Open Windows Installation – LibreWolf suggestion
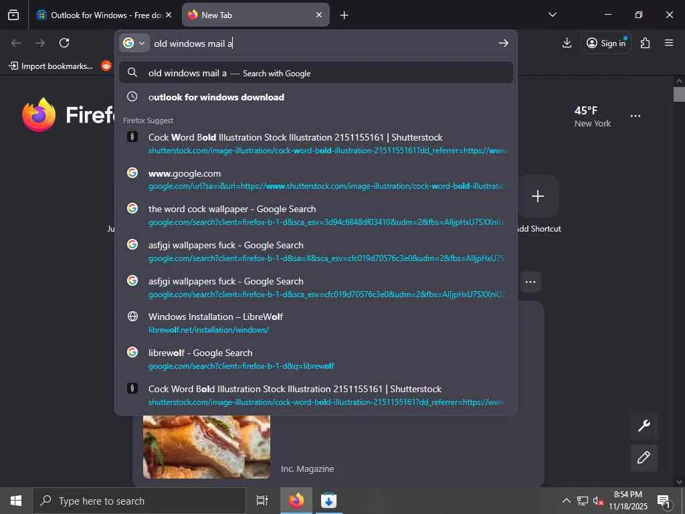This screenshot has height=514, width=685. 316,323
